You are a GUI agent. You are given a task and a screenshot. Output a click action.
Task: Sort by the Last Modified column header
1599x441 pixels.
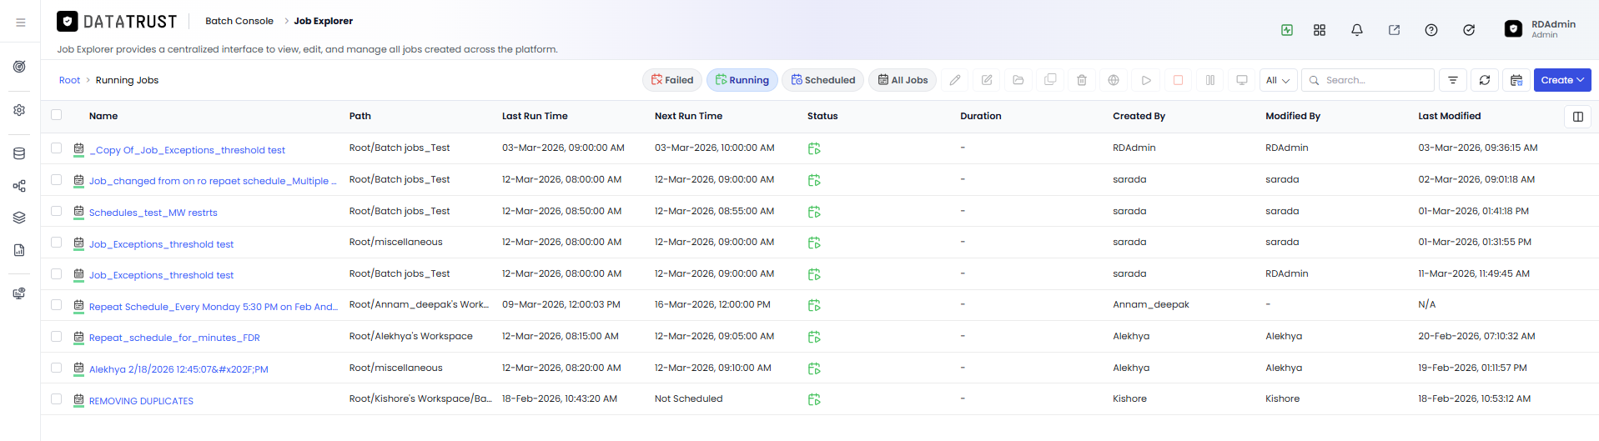[x=1450, y=116]
